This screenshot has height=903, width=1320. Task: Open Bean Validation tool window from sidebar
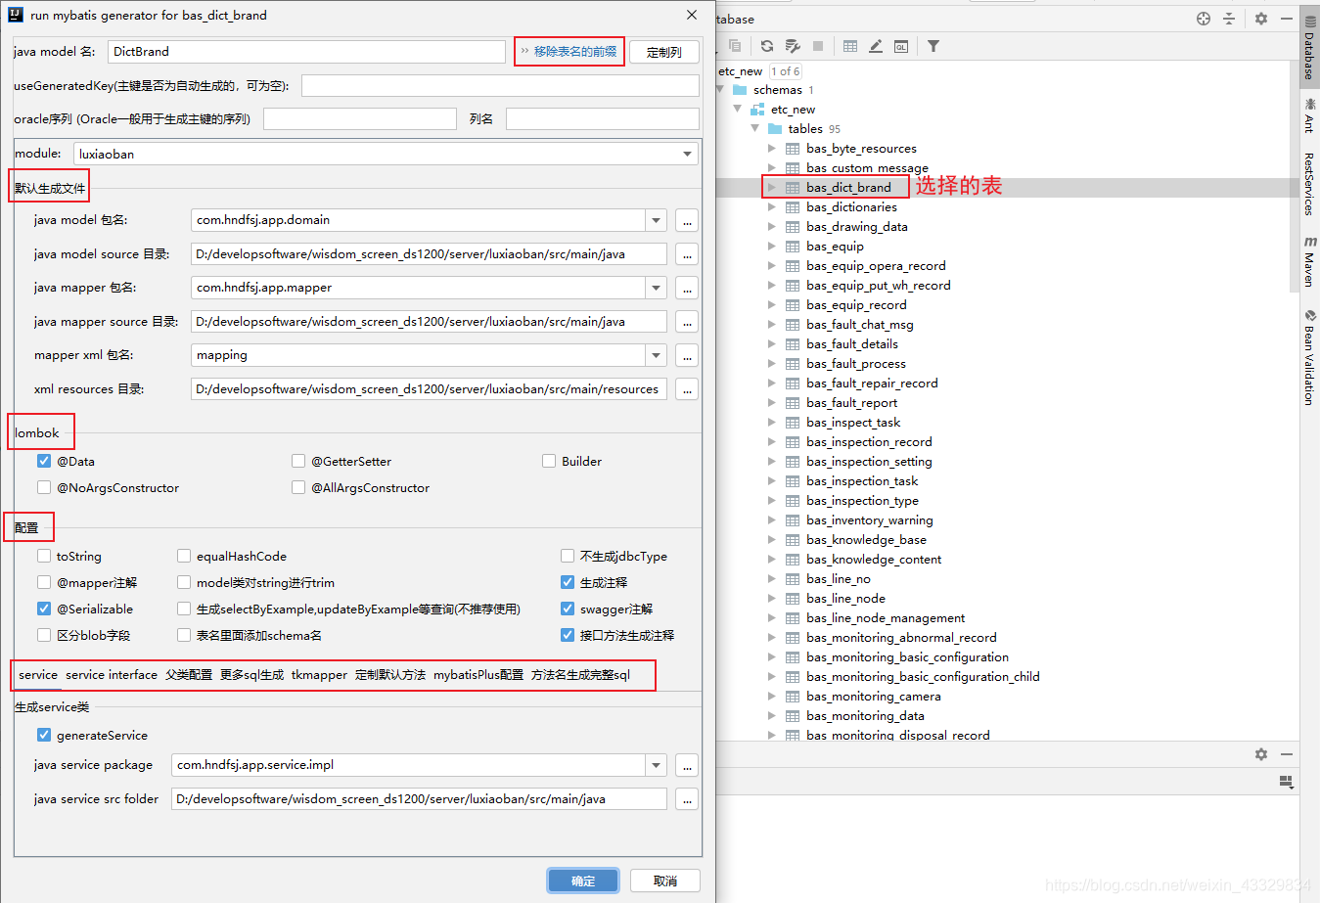point(1309,358)
